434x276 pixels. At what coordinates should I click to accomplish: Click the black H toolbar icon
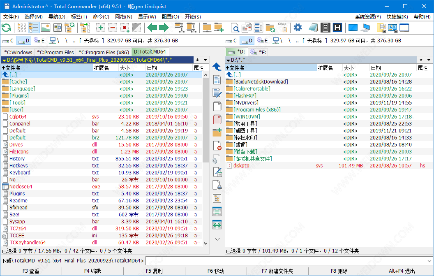(x=337, y=28)
